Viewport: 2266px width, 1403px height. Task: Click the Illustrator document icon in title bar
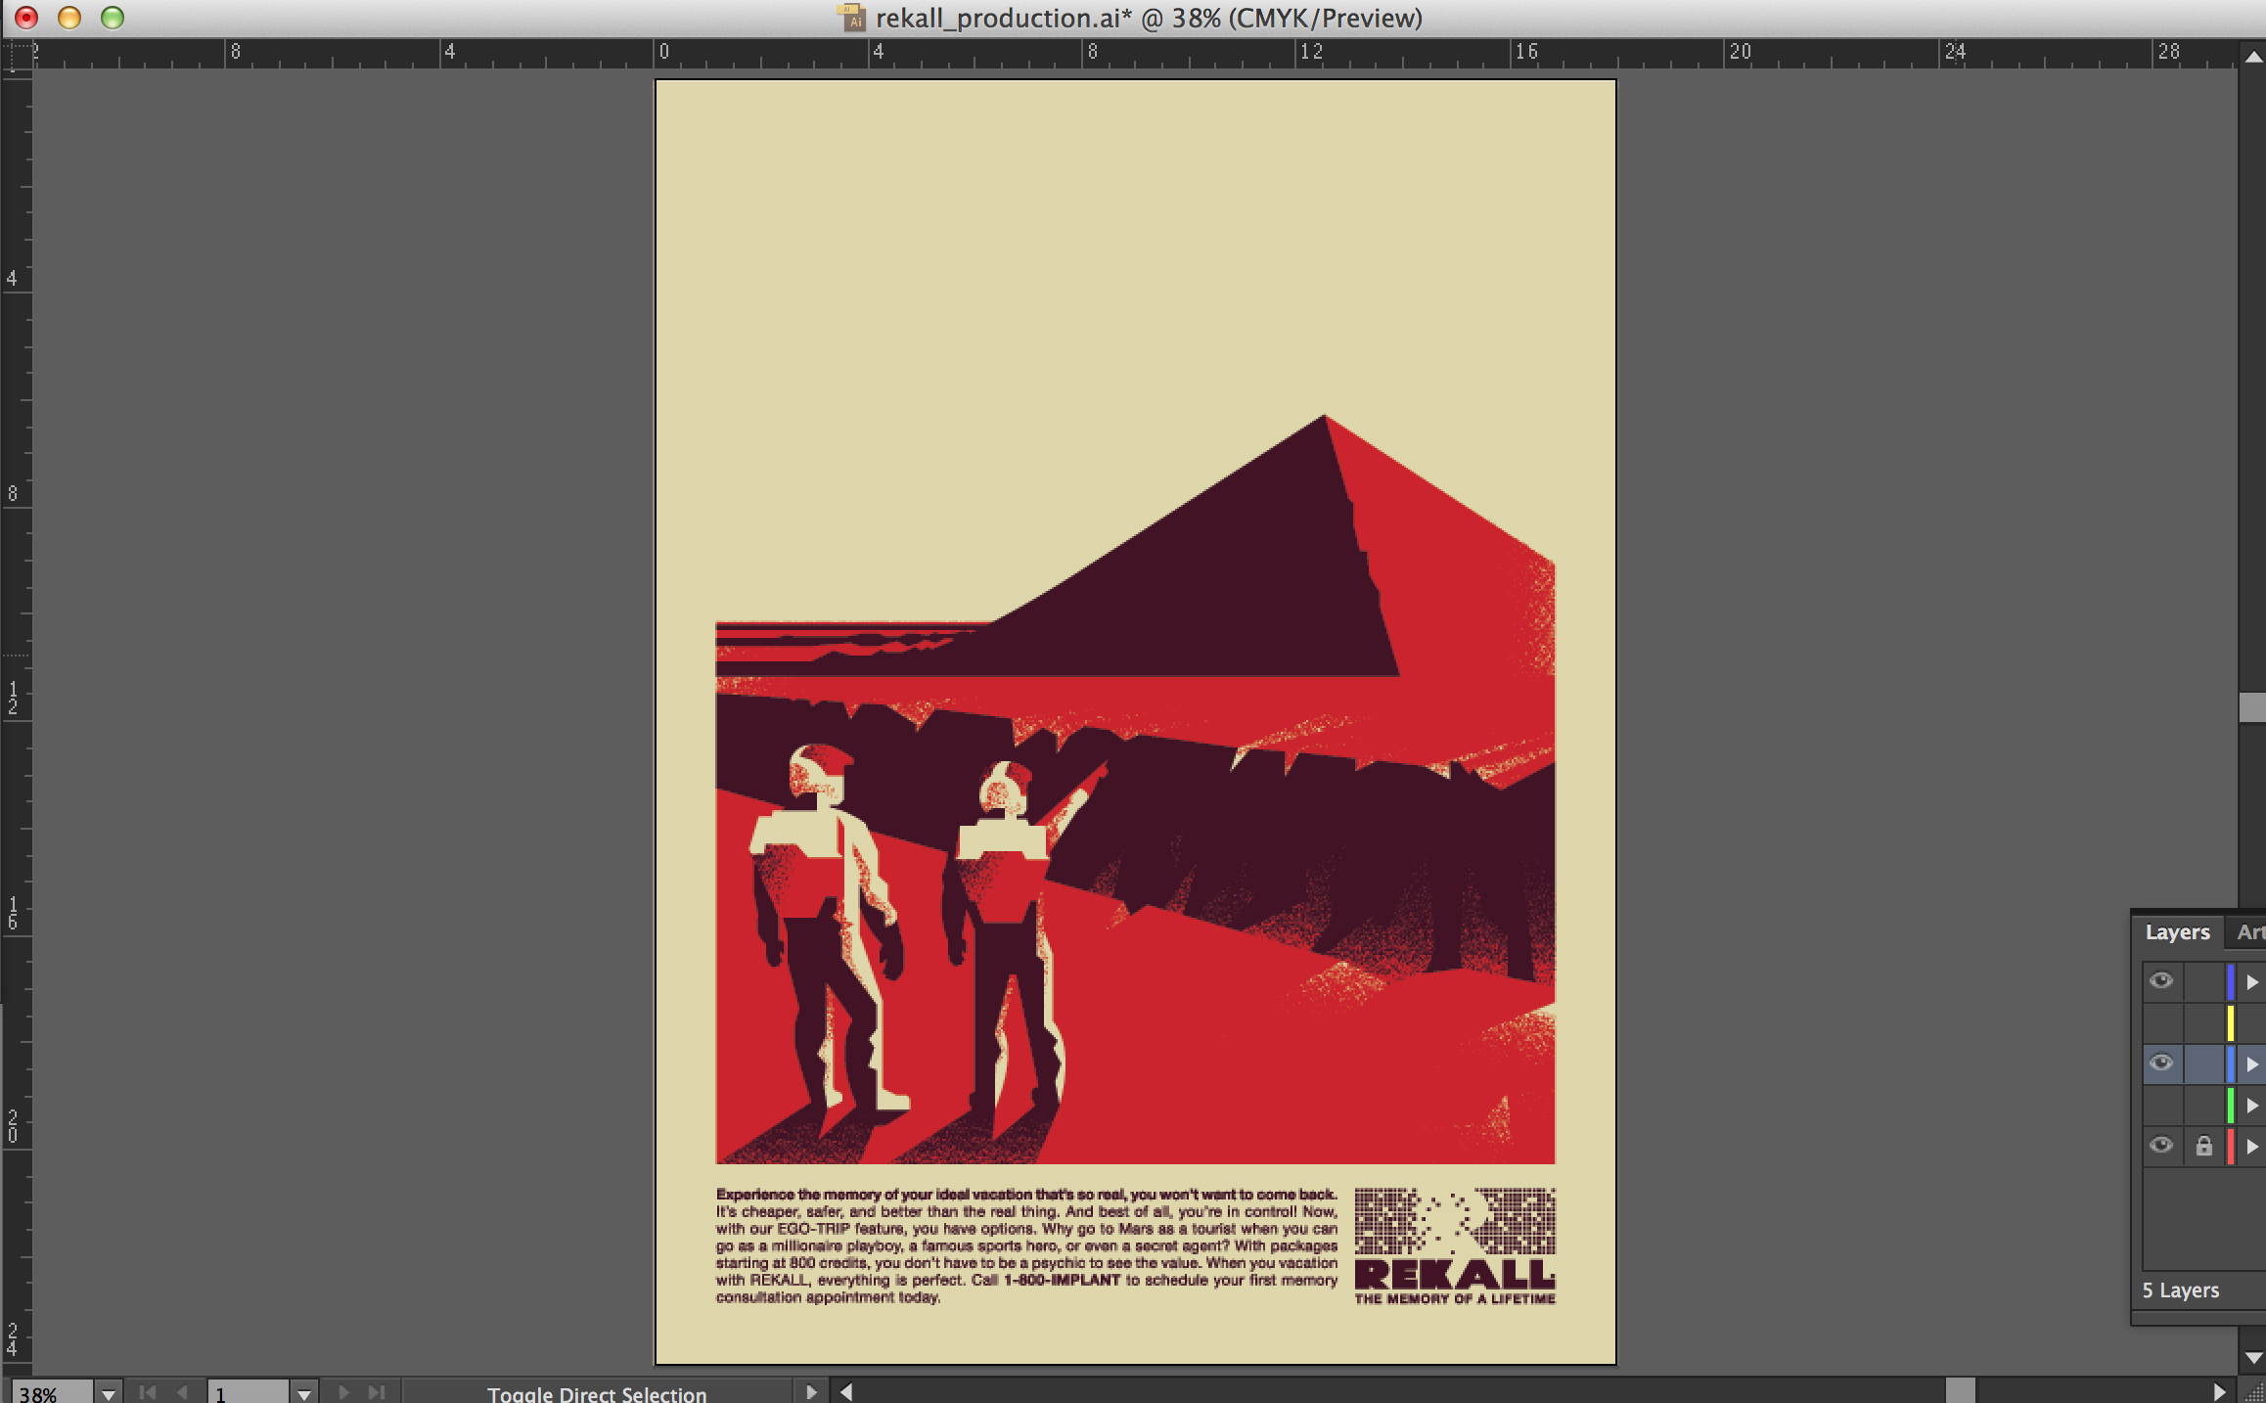click(852, 17)
